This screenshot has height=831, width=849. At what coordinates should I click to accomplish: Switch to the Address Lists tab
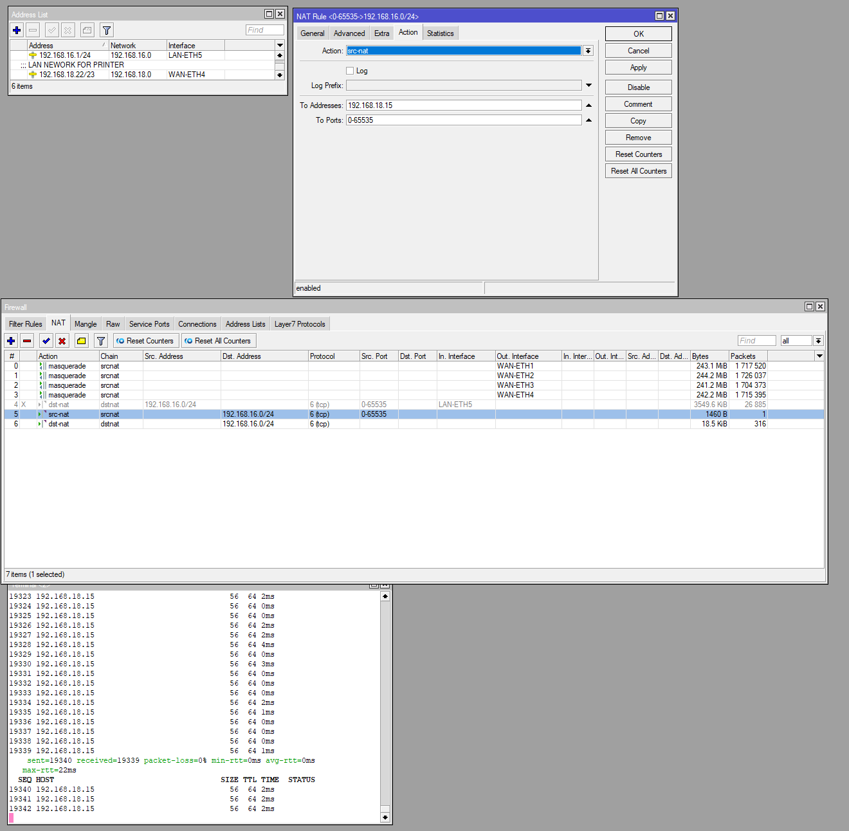pyautogui.click(x=246, y=324)
